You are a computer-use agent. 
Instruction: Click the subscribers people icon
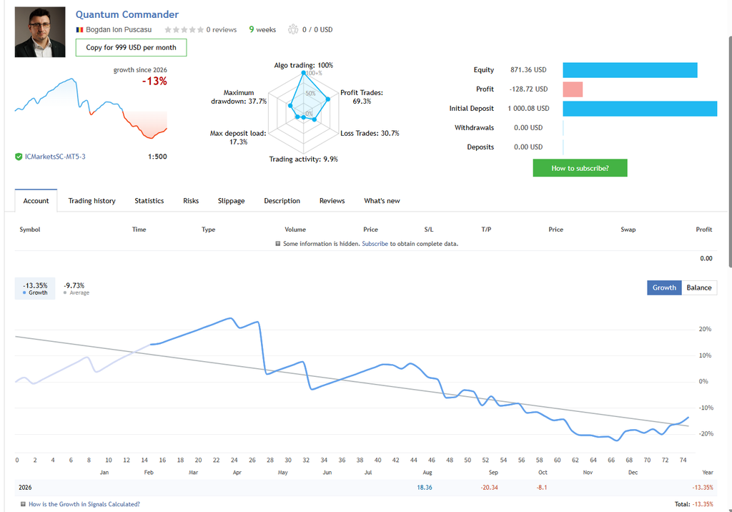click(x=292, y=29)
